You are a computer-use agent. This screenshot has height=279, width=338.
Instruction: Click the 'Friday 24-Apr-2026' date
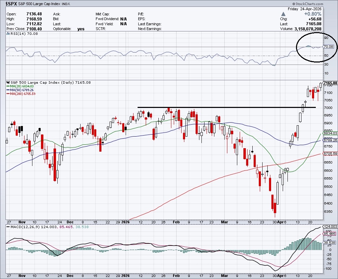click(305, 9)
